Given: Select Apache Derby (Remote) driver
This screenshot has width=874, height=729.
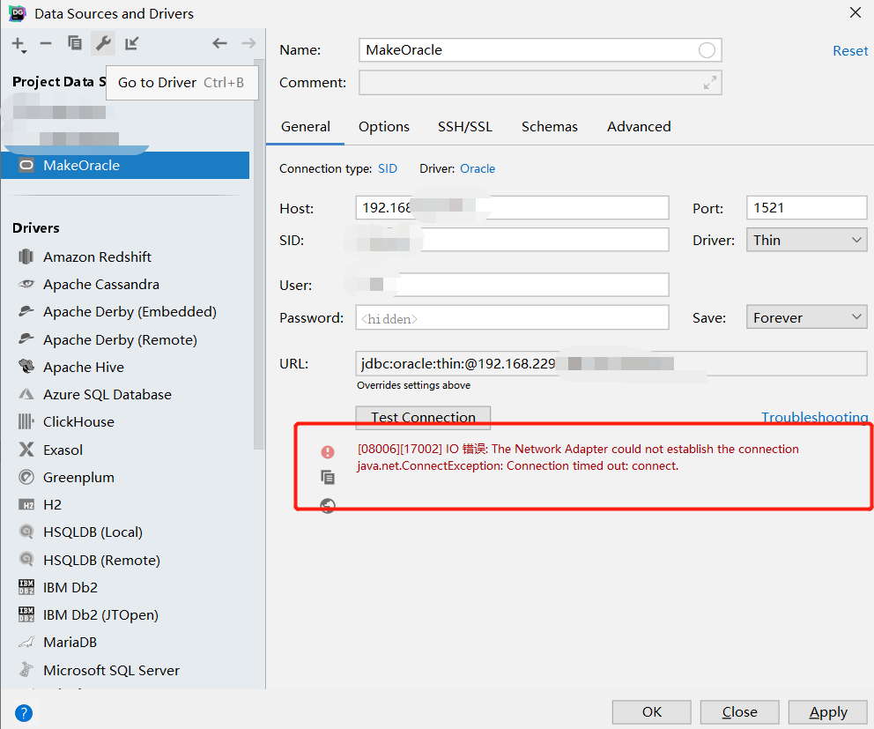Looking at the screenshot, I should (120, 339).
